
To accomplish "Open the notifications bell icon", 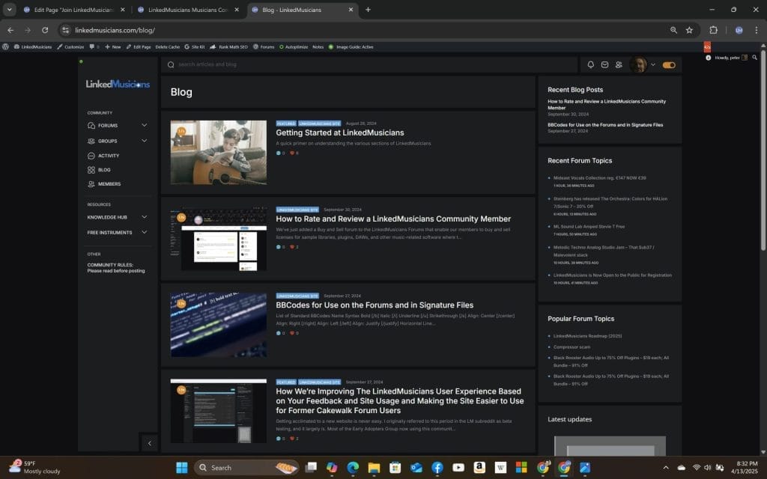I will tap(590, 65).
